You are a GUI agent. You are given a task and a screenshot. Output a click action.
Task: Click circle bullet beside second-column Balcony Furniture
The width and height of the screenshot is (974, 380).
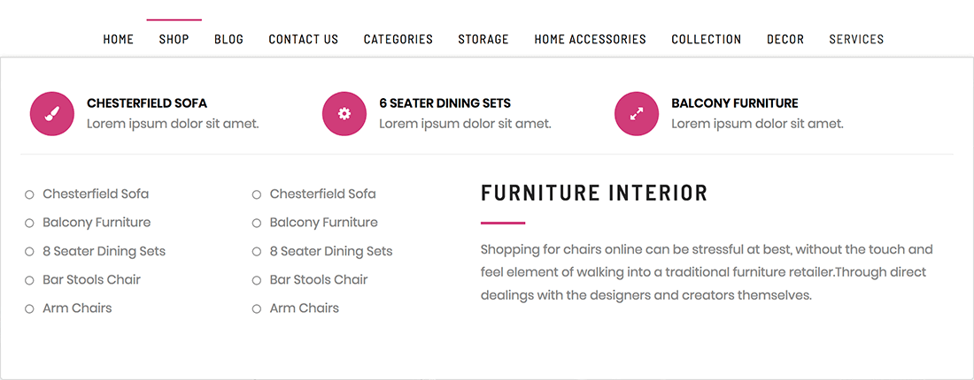[257, 224]
